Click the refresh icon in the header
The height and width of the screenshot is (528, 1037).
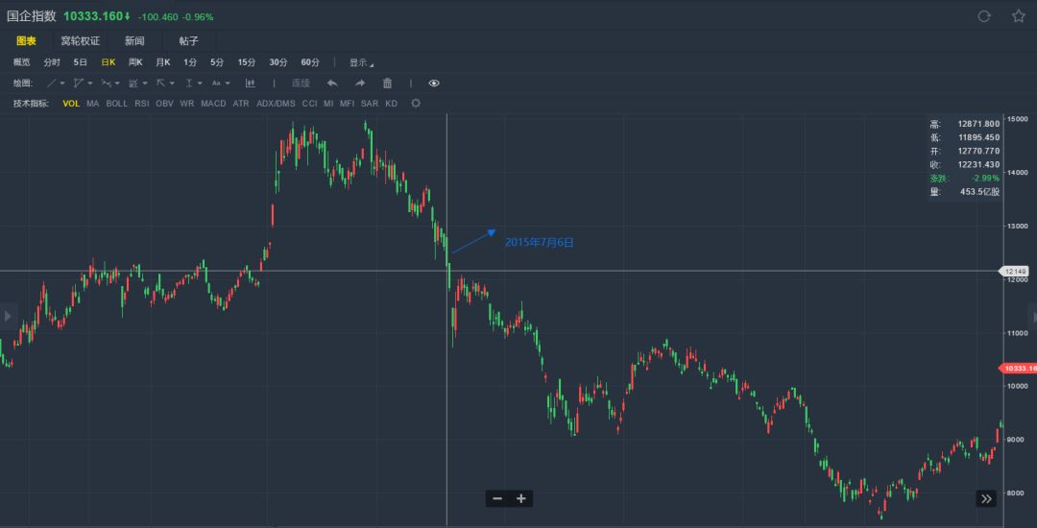(x=983, y=16)
